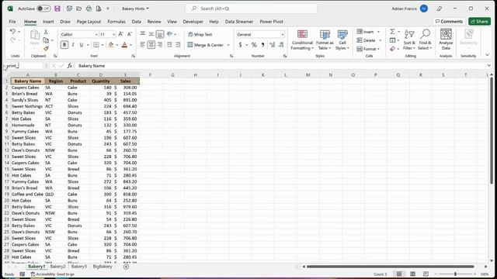Switch to the Data ribbon tab
The height and width of the screenshot is (279, 497).
(137, 22)
